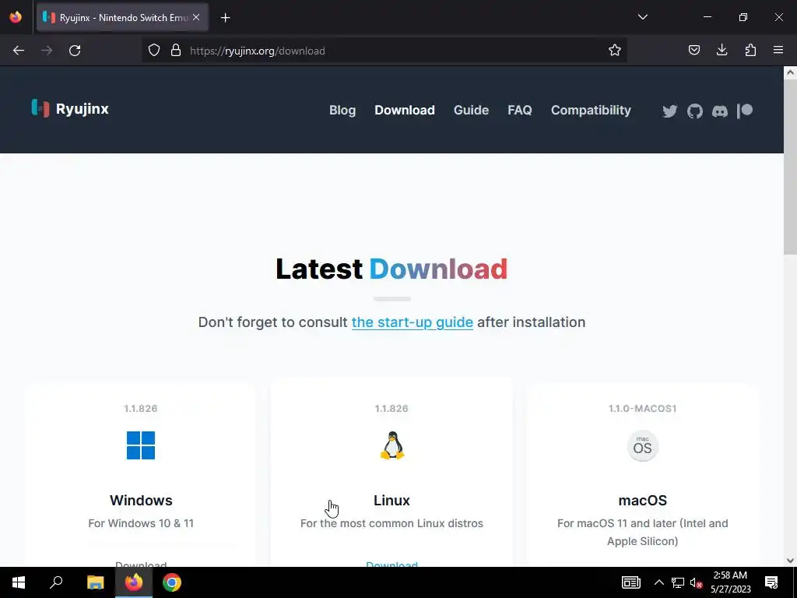Open File Explorer from the taskbar
797x598 pixels.
coord(95,582)
